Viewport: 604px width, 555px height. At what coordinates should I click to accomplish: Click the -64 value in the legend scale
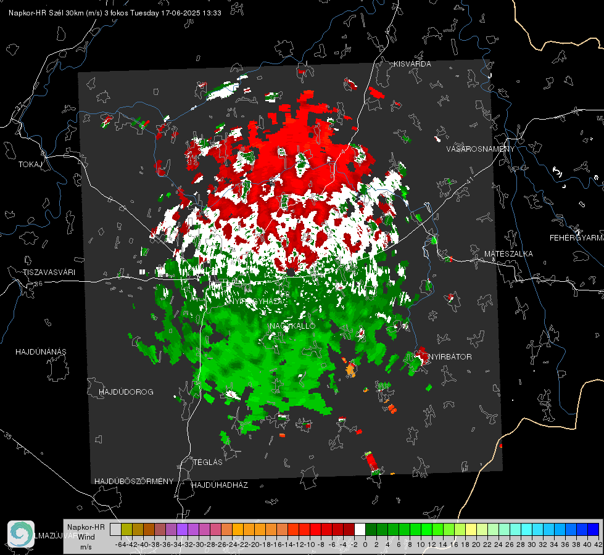pyautogui.click(x=120, y=545)
